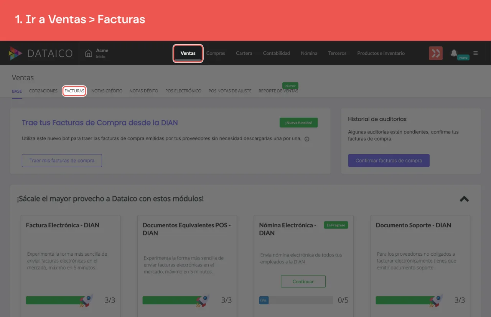
Task: Switch to the NOTAS DÉBITO tab
Action: (x=144, y=91)
